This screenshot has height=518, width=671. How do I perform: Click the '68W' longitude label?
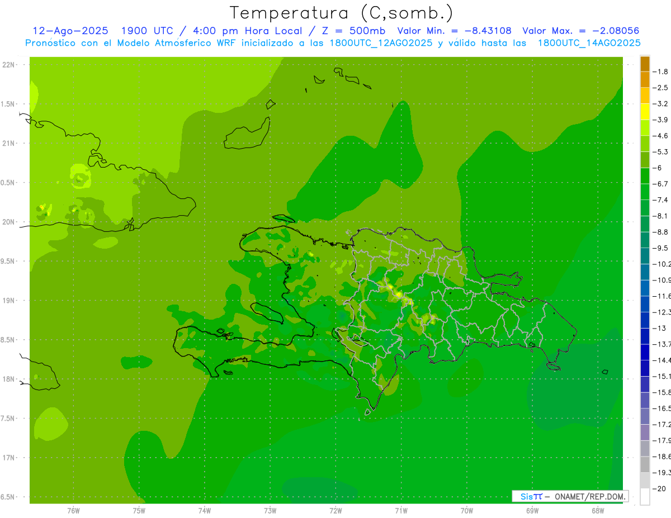tap(598, 510)
